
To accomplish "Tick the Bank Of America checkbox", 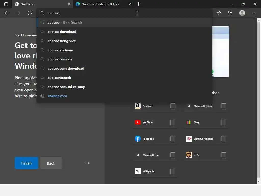I will (224, 139).
